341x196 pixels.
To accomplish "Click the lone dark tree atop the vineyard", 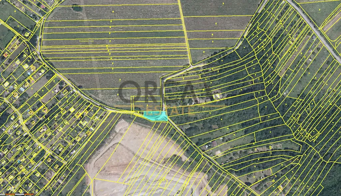I will click(x=77, y=8).
